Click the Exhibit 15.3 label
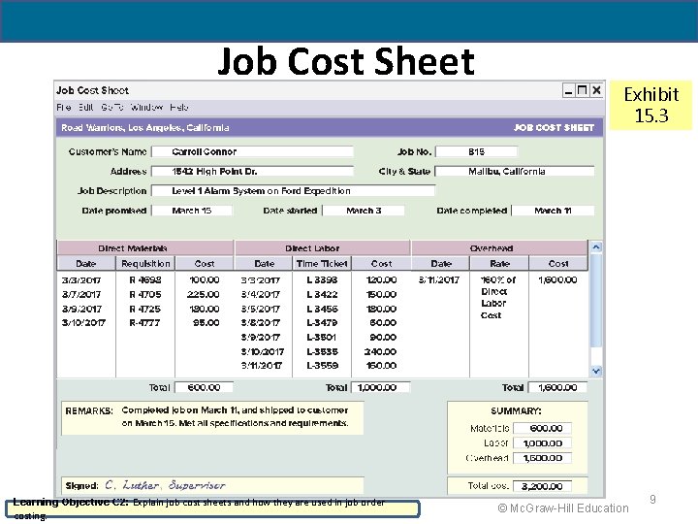The image size is (698, 524). pyautogui.click(x=650, y=105)
